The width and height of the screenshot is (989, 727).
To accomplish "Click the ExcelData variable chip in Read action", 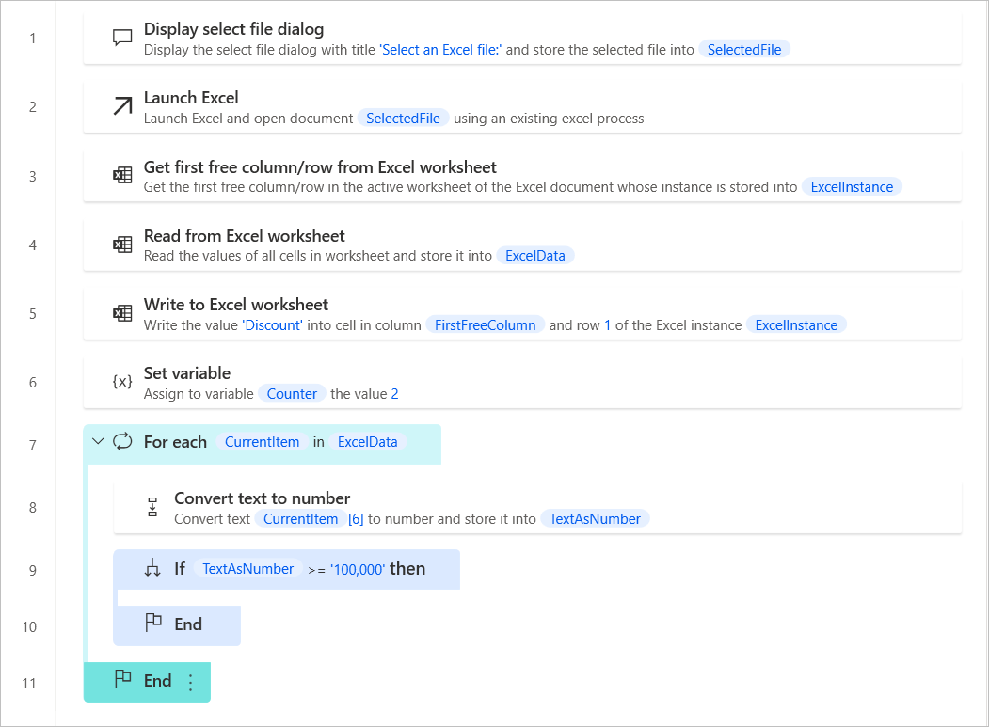I will (x=534, y=255).
